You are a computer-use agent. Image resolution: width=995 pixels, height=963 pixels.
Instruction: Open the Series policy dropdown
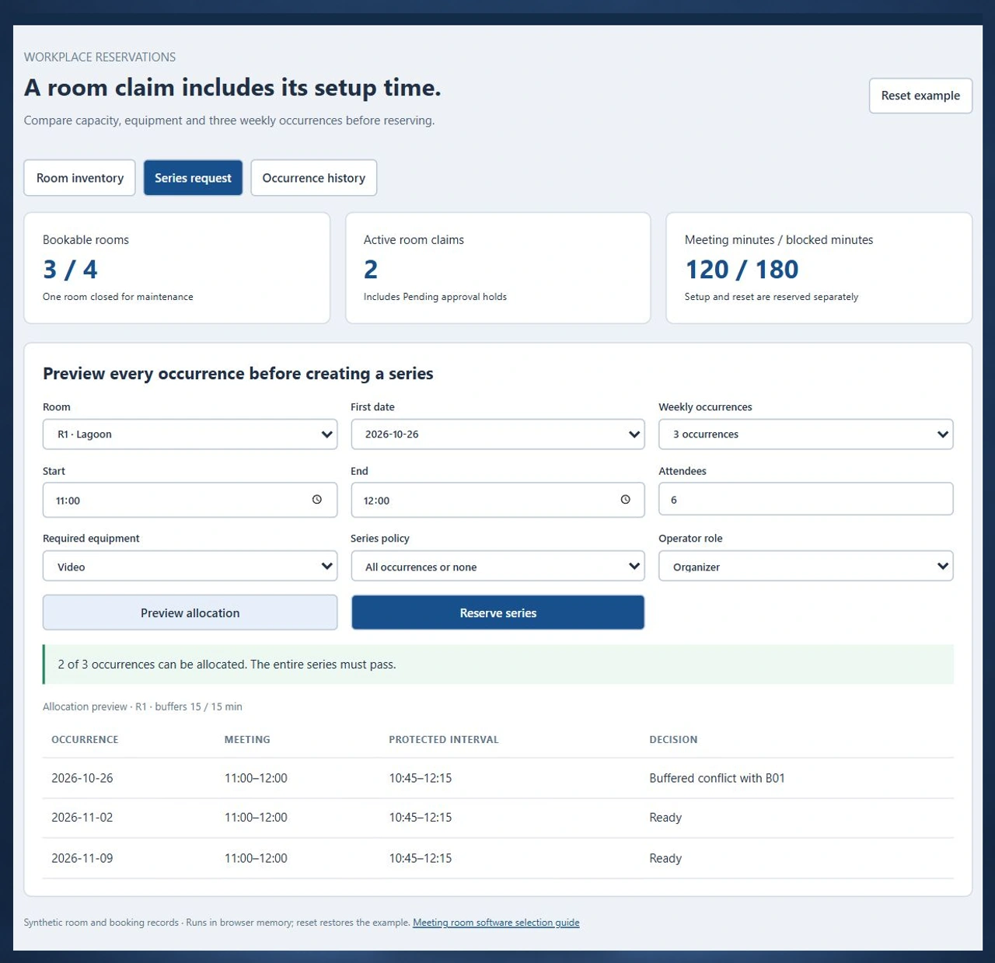497,567
